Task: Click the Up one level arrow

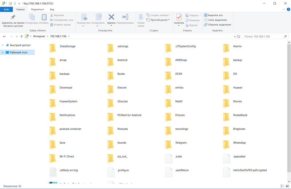Action: coord(22,37)
